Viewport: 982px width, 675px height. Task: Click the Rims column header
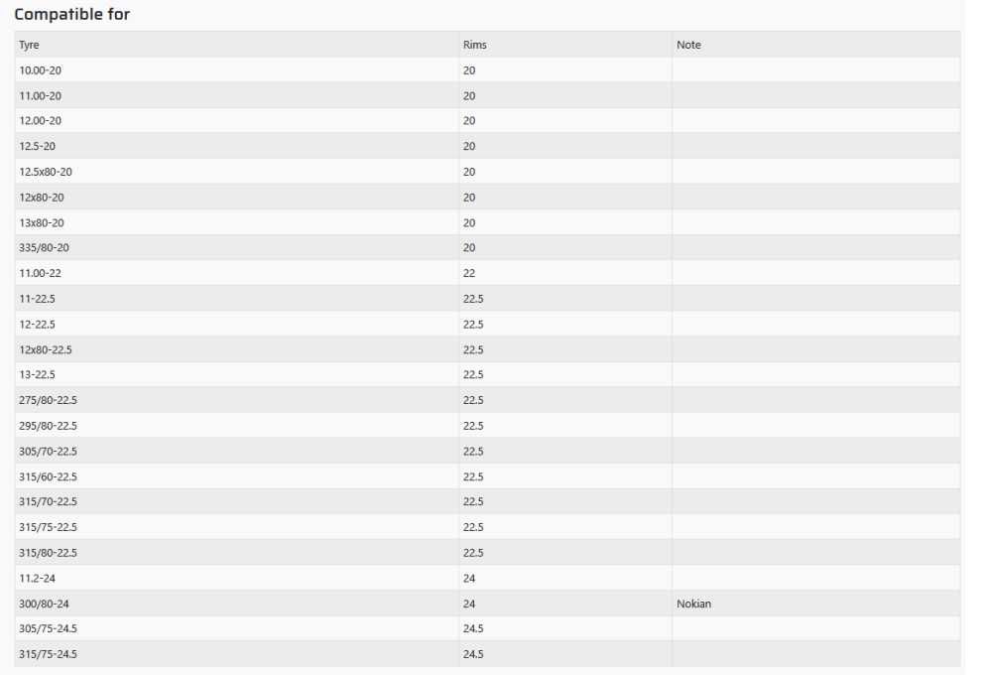474,45
